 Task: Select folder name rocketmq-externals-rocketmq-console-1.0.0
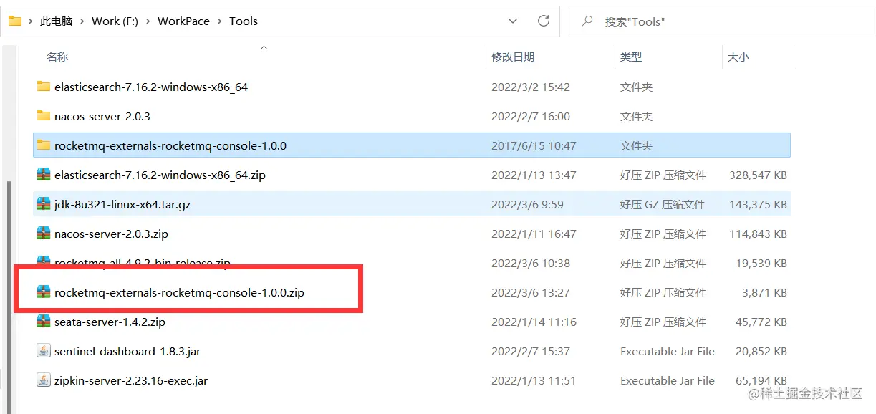click(170, 145)
